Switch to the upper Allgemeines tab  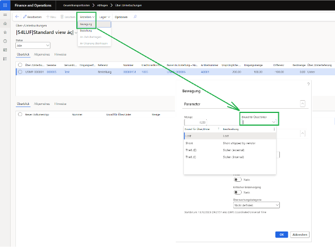coord(42,54)
